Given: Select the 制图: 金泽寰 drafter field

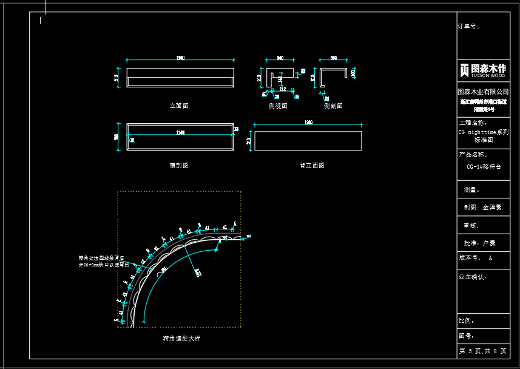Looking at the screenshot, I should (483, 207).
